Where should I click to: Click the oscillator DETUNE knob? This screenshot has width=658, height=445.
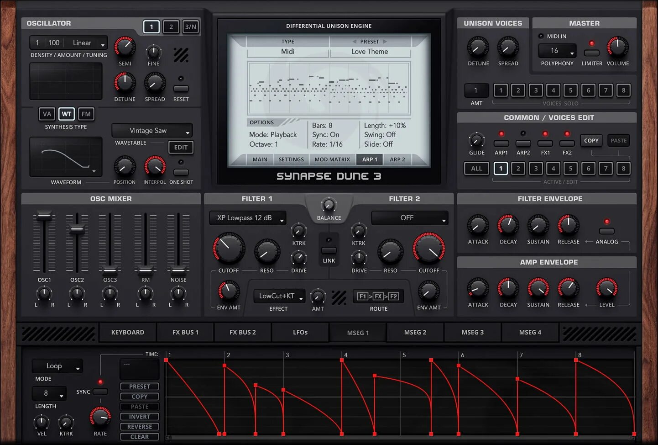[x=125, y=83]
